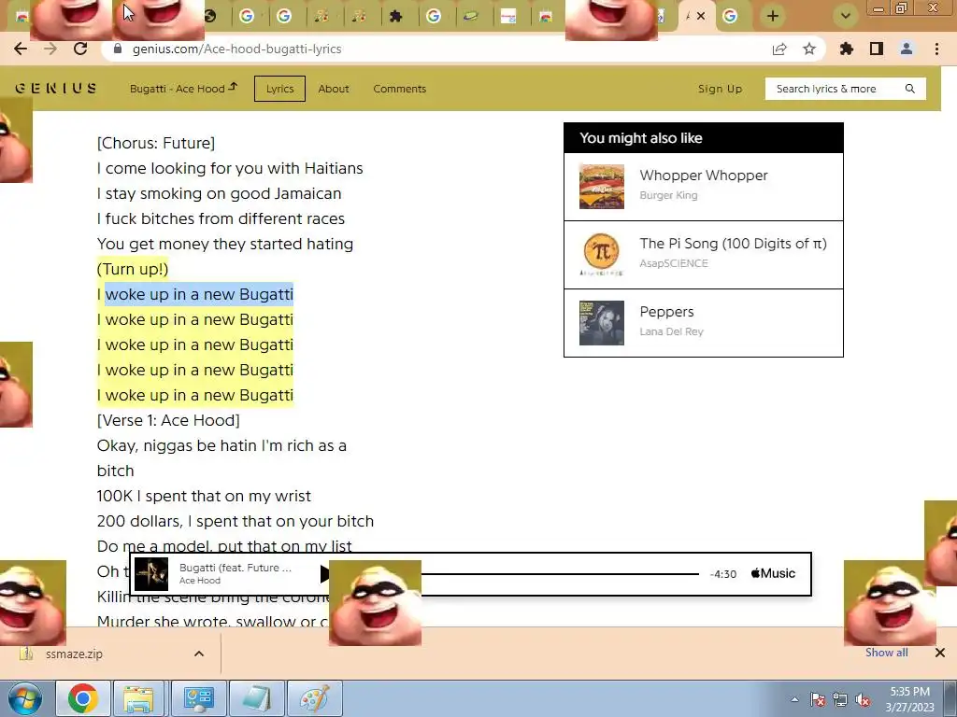This screenshot has width=957, height=717.
Task: Open the Paint taskbar icon
Action: click(x=314, y=698)
